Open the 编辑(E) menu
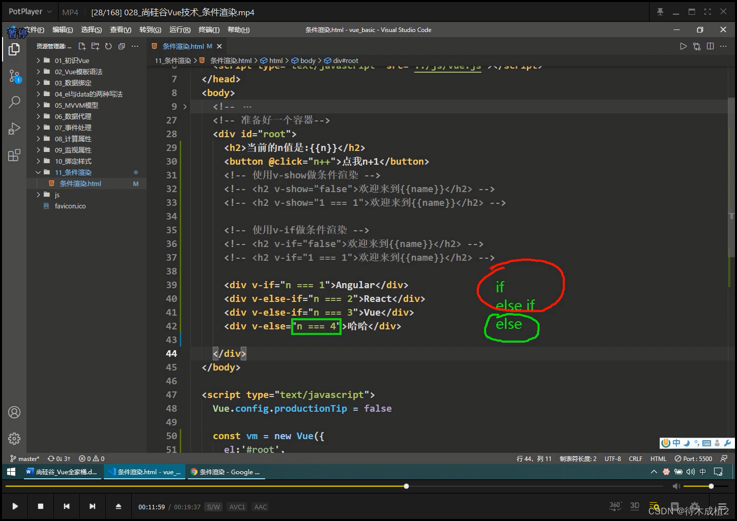737x521 pixels. [63, 30]
